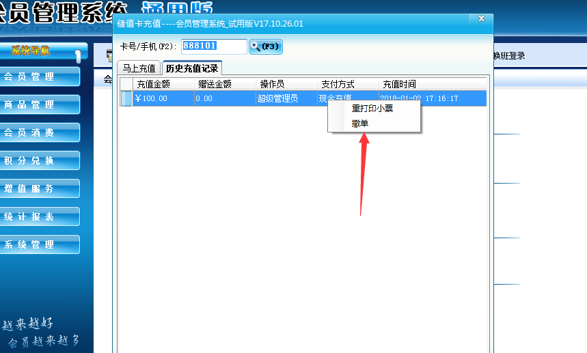Open 积分兑换 in the sidebar
The width and height of the screenshot is (587, 353).
40,160
